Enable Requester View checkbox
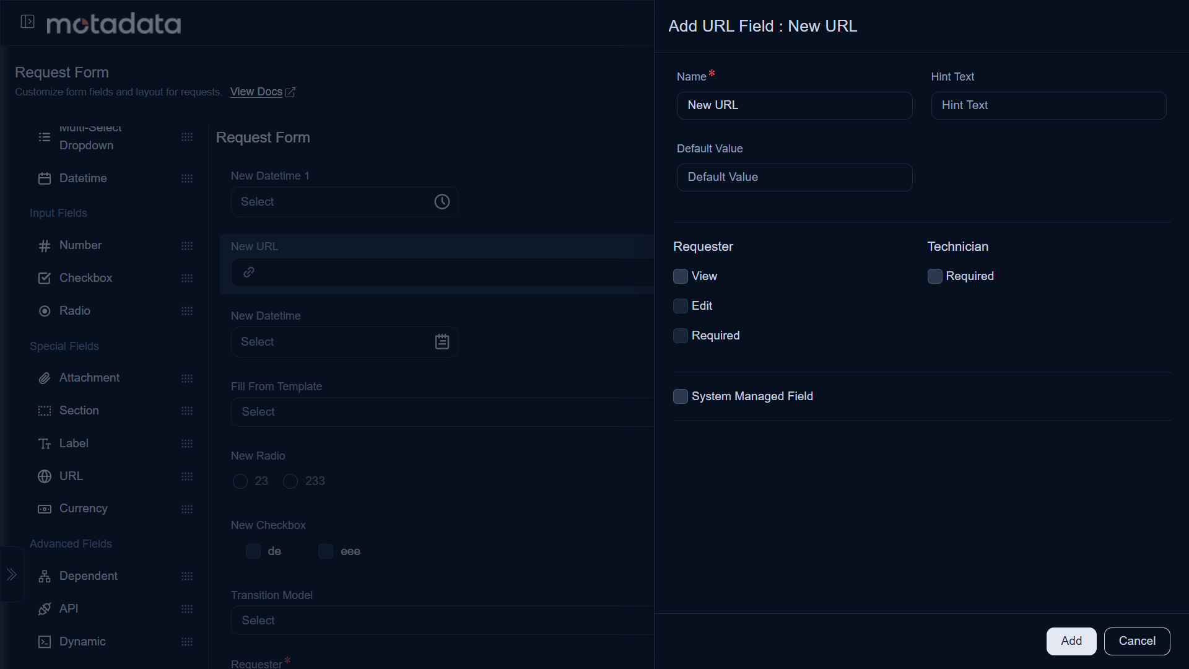Viewport: 1189px width, 669px height. coord(681,276)
